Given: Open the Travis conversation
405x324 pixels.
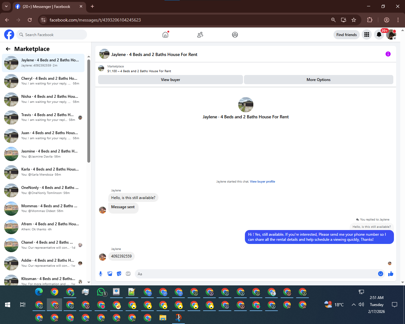Looking at the screenshot, I should click(x=43, y=118).
